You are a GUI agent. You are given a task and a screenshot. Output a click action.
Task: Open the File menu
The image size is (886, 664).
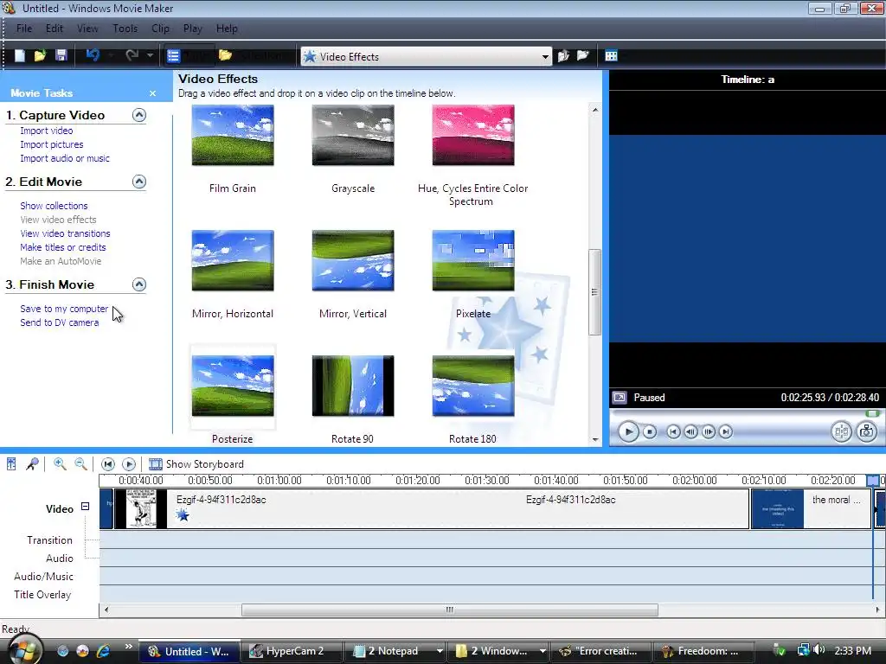pyautogui.click(x=23, y=29)
